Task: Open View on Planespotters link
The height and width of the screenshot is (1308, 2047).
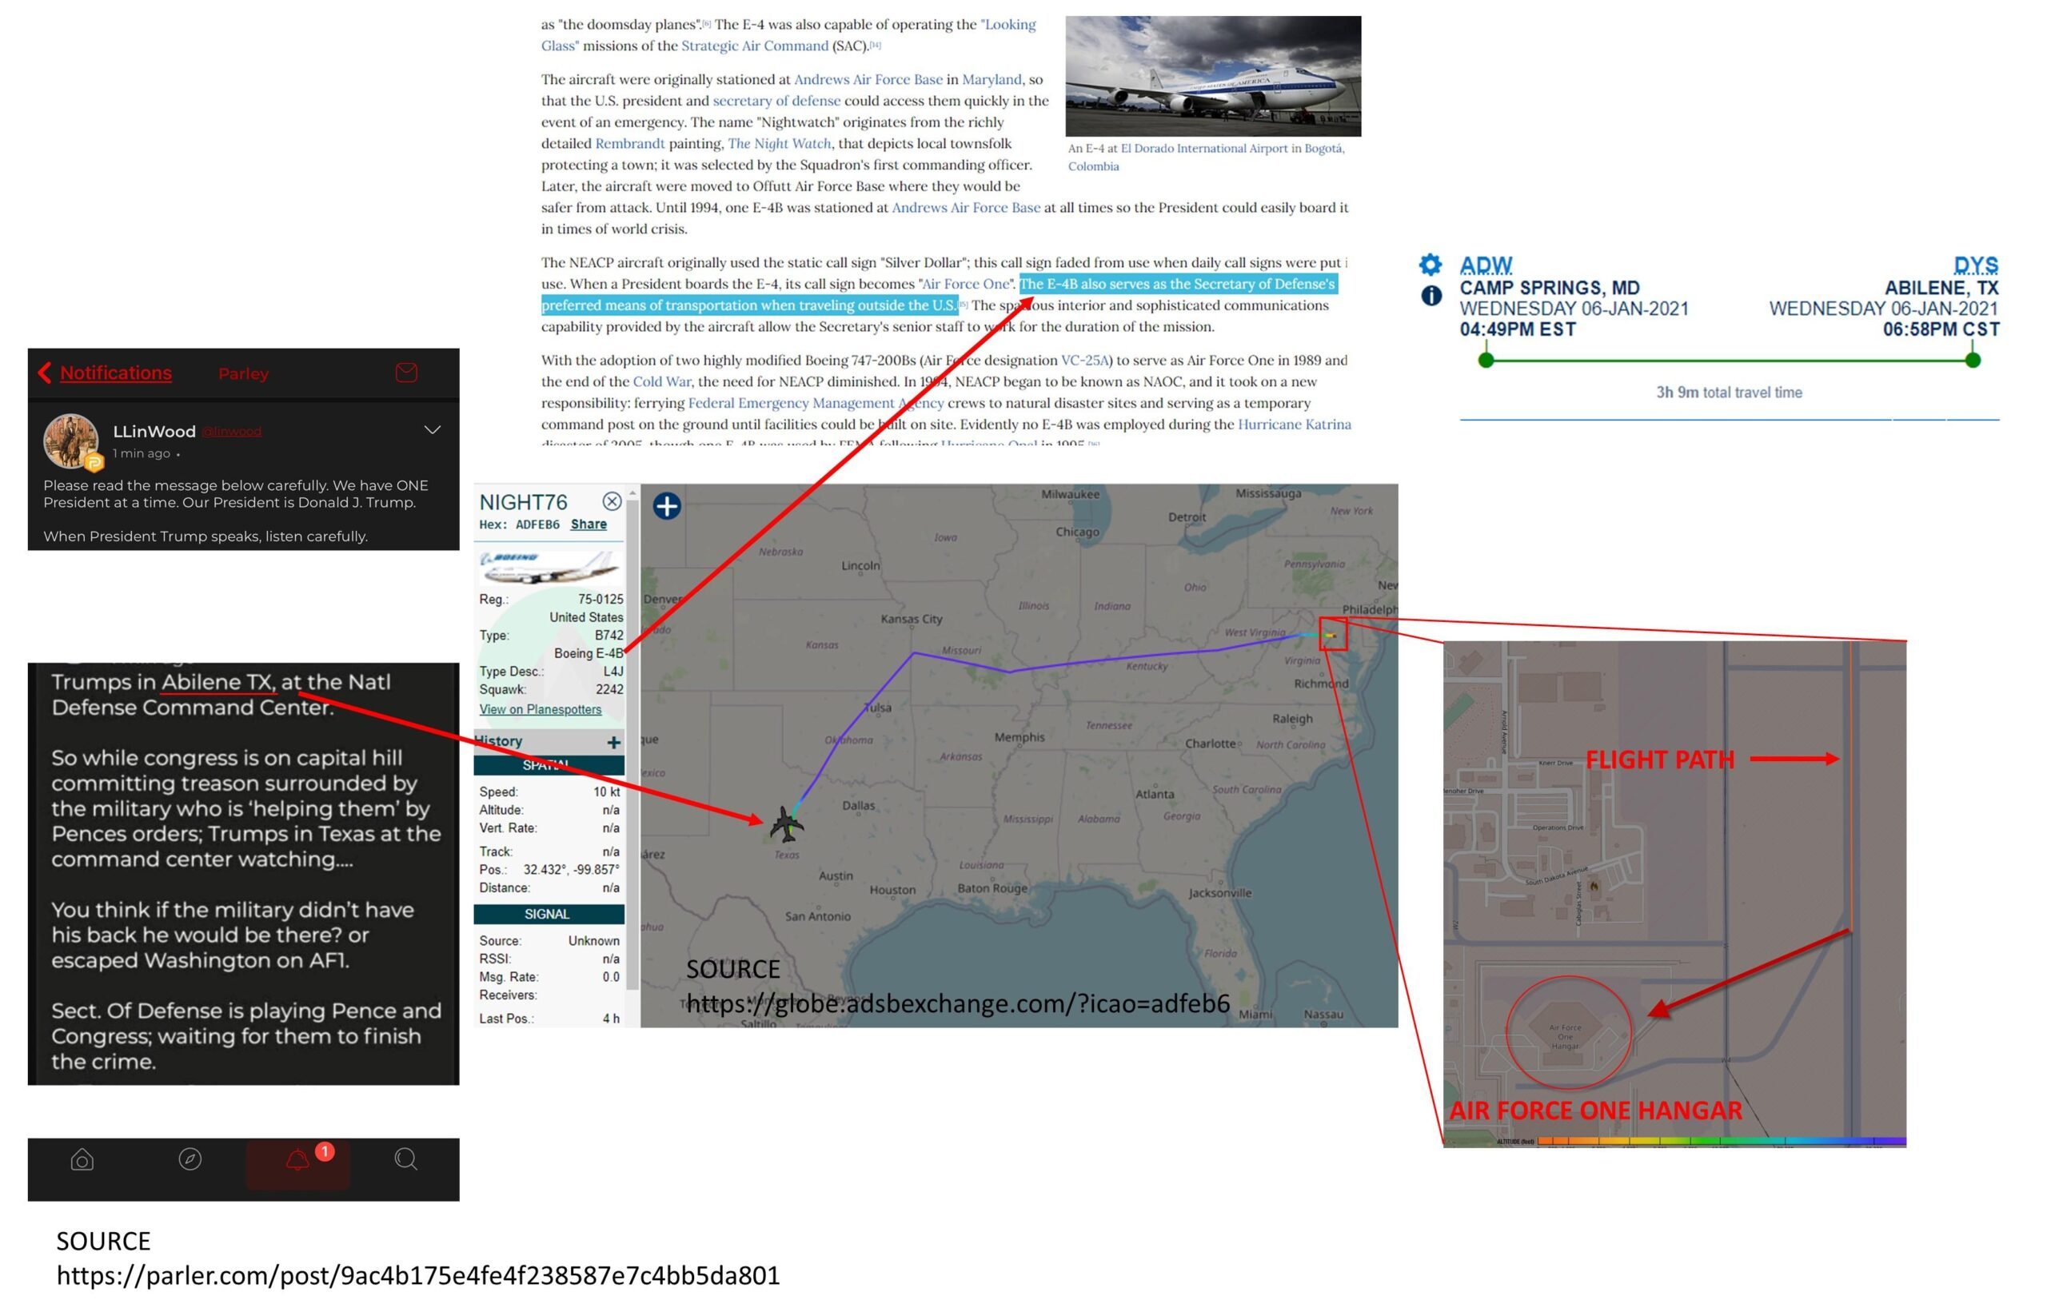Action: (x=540, y=710)
